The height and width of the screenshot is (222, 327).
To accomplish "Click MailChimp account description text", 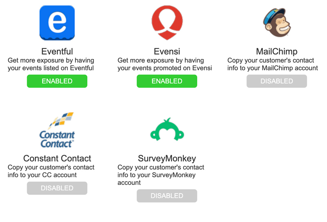I will click(273, 64).
